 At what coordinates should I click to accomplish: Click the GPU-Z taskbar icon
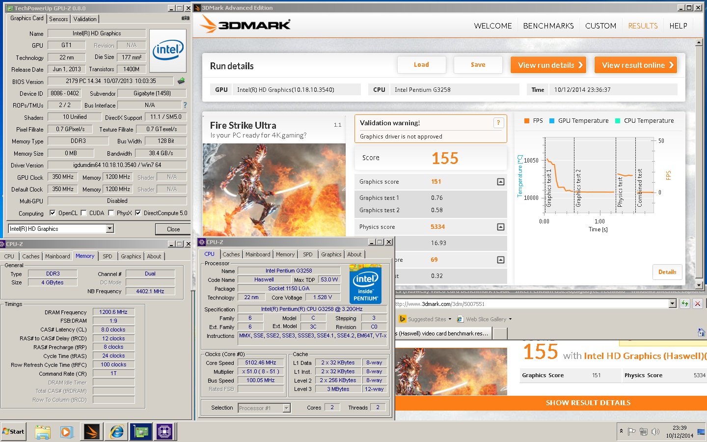[141, 432]
